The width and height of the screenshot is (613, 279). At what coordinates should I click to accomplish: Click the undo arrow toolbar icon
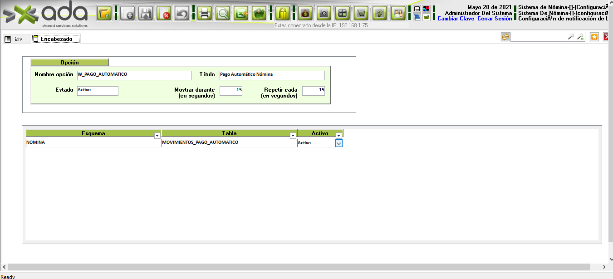[x=182, y=13]
